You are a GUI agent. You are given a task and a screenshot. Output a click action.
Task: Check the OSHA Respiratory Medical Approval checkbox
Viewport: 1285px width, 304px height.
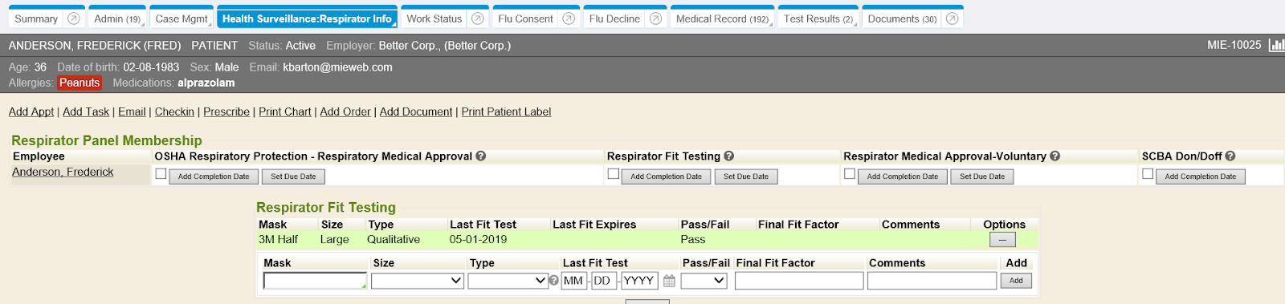pos(161,174)
